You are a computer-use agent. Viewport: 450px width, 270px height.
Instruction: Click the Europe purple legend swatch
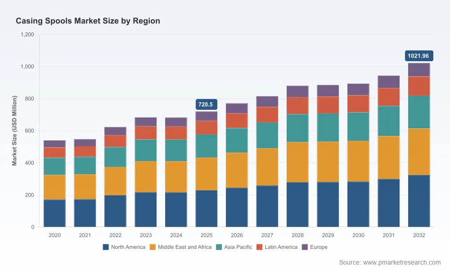(x=305, y=247)
